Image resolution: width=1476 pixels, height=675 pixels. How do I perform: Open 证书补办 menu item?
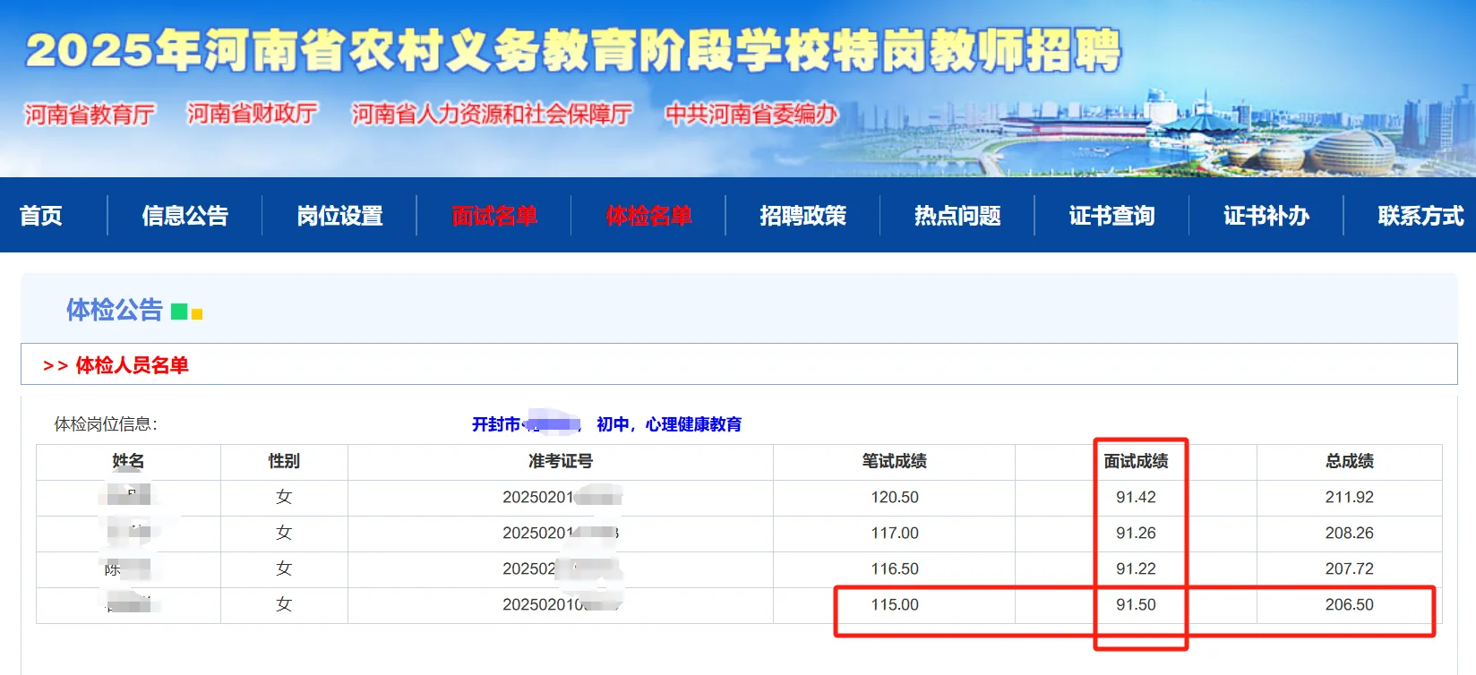coord(1266,216)
